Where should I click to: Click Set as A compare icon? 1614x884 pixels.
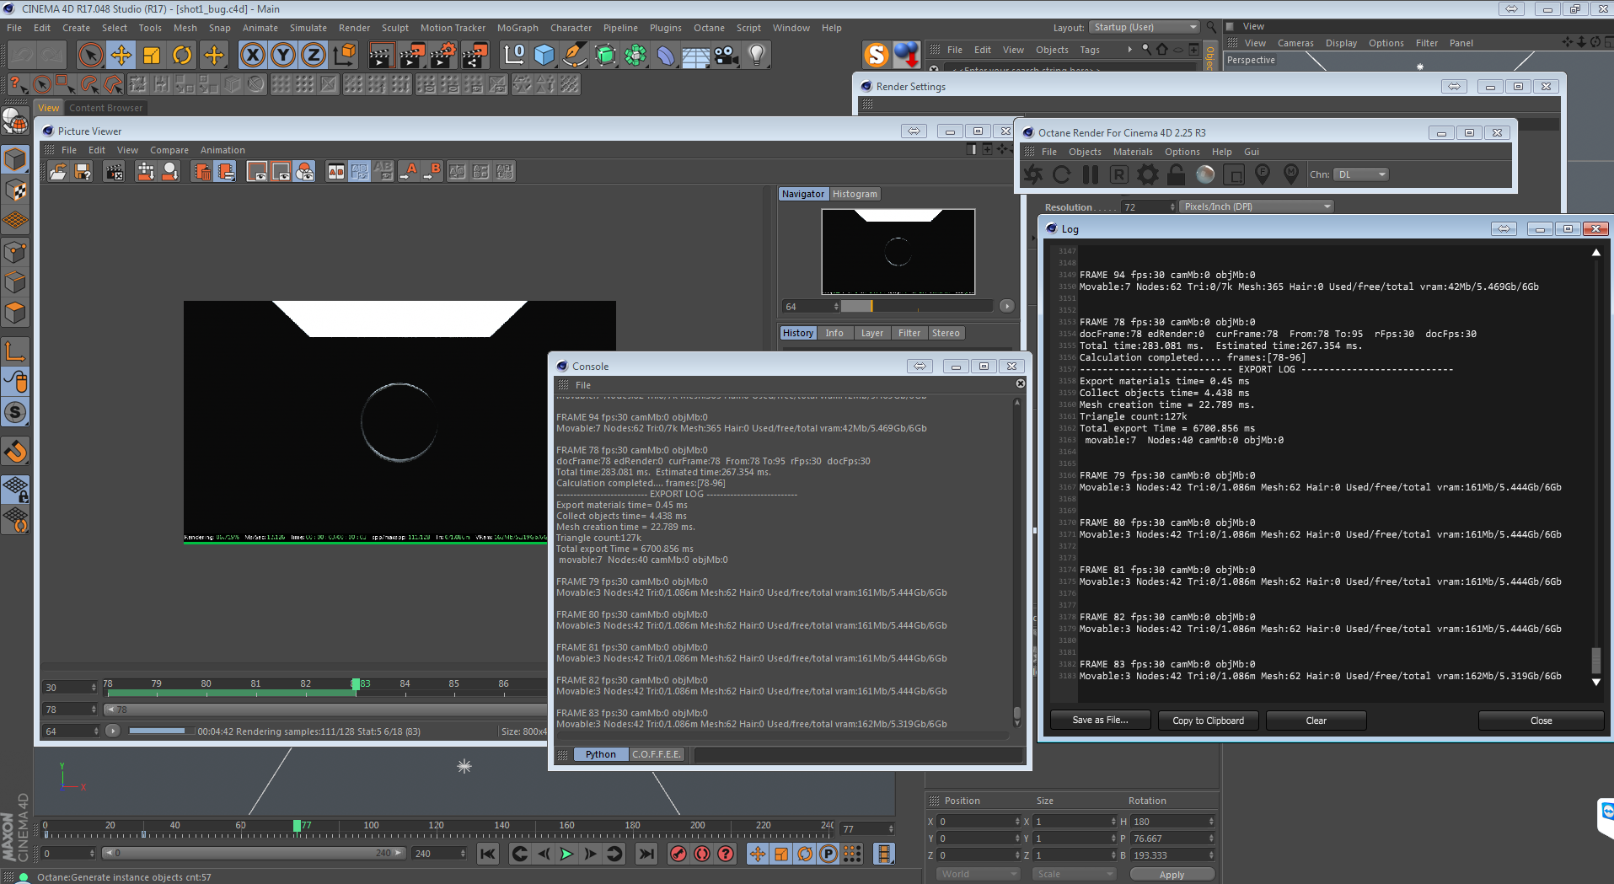click(410, 172)
